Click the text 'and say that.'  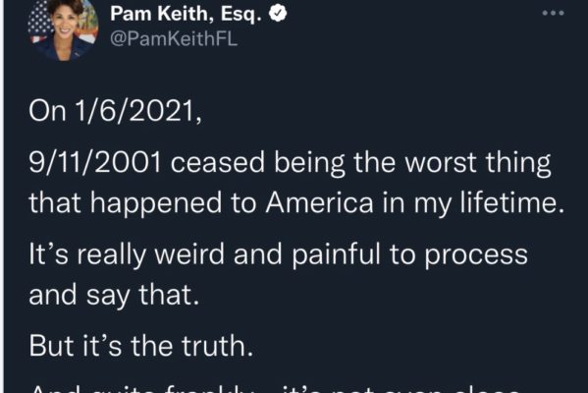coord(114,295)
